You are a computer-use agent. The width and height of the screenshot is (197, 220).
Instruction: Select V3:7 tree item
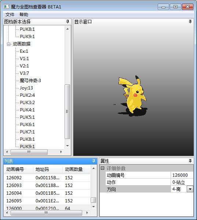tap(24, 73)
